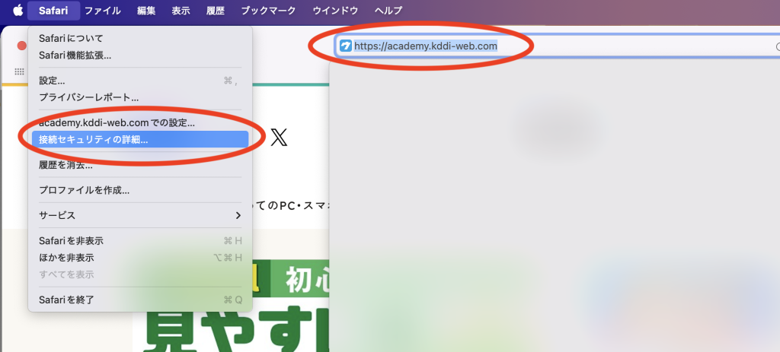Open the ファイル menu
780x352 pixels.
click(x=102, y=11)
